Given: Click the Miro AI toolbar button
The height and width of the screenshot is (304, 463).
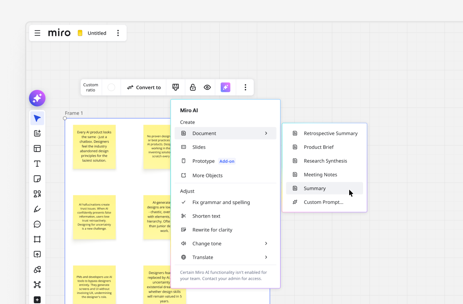Looking at the screenshot, I should coord(225,87).
